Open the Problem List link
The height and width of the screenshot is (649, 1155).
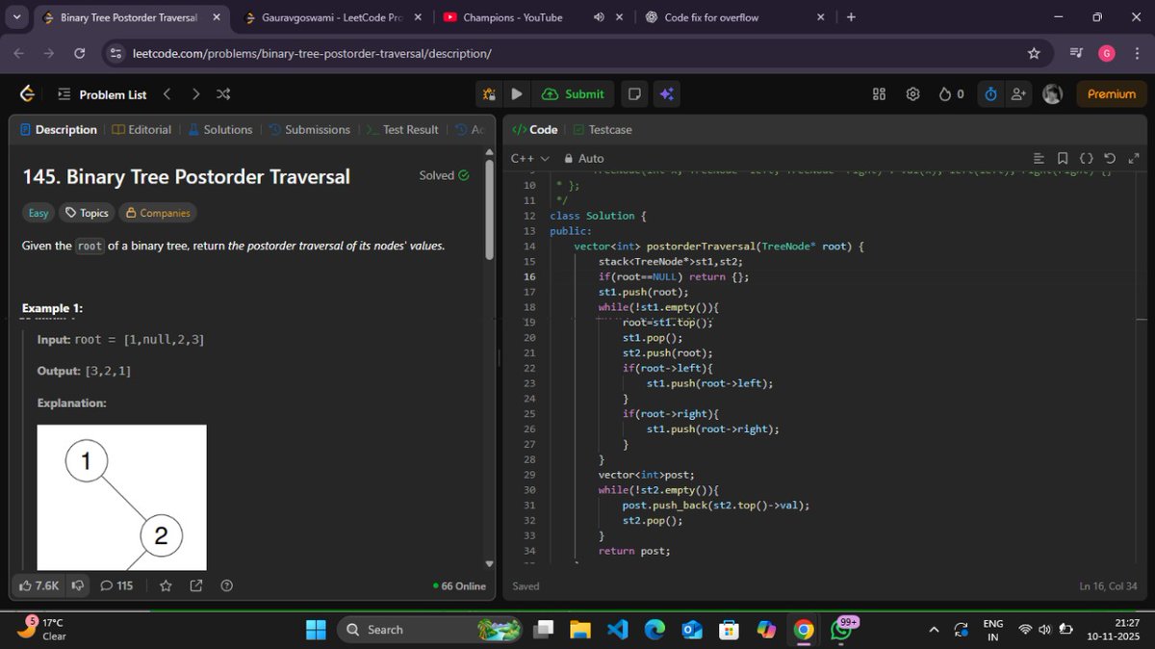(113, 93)
